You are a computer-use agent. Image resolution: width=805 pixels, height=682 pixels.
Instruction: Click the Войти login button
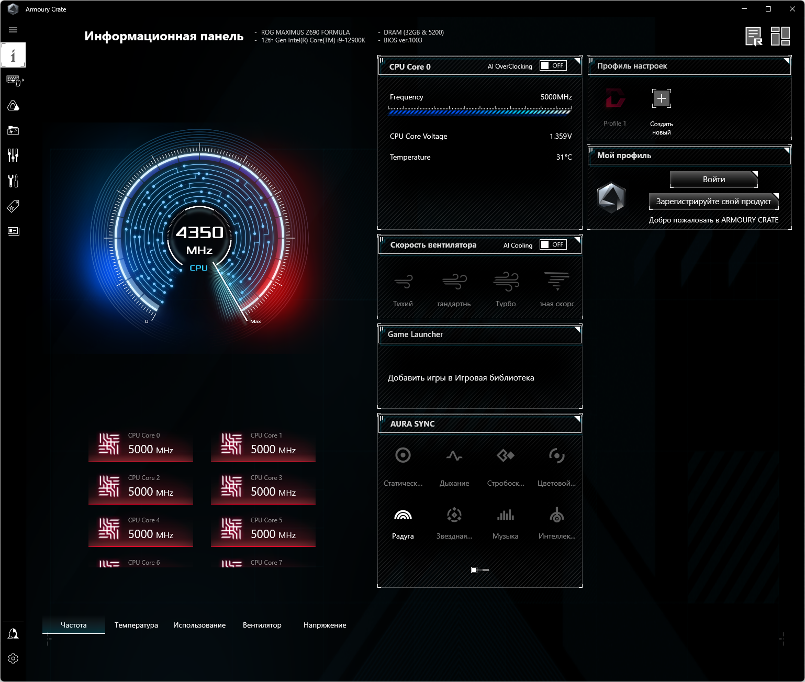pyautogui.click(x=714, y=180)
